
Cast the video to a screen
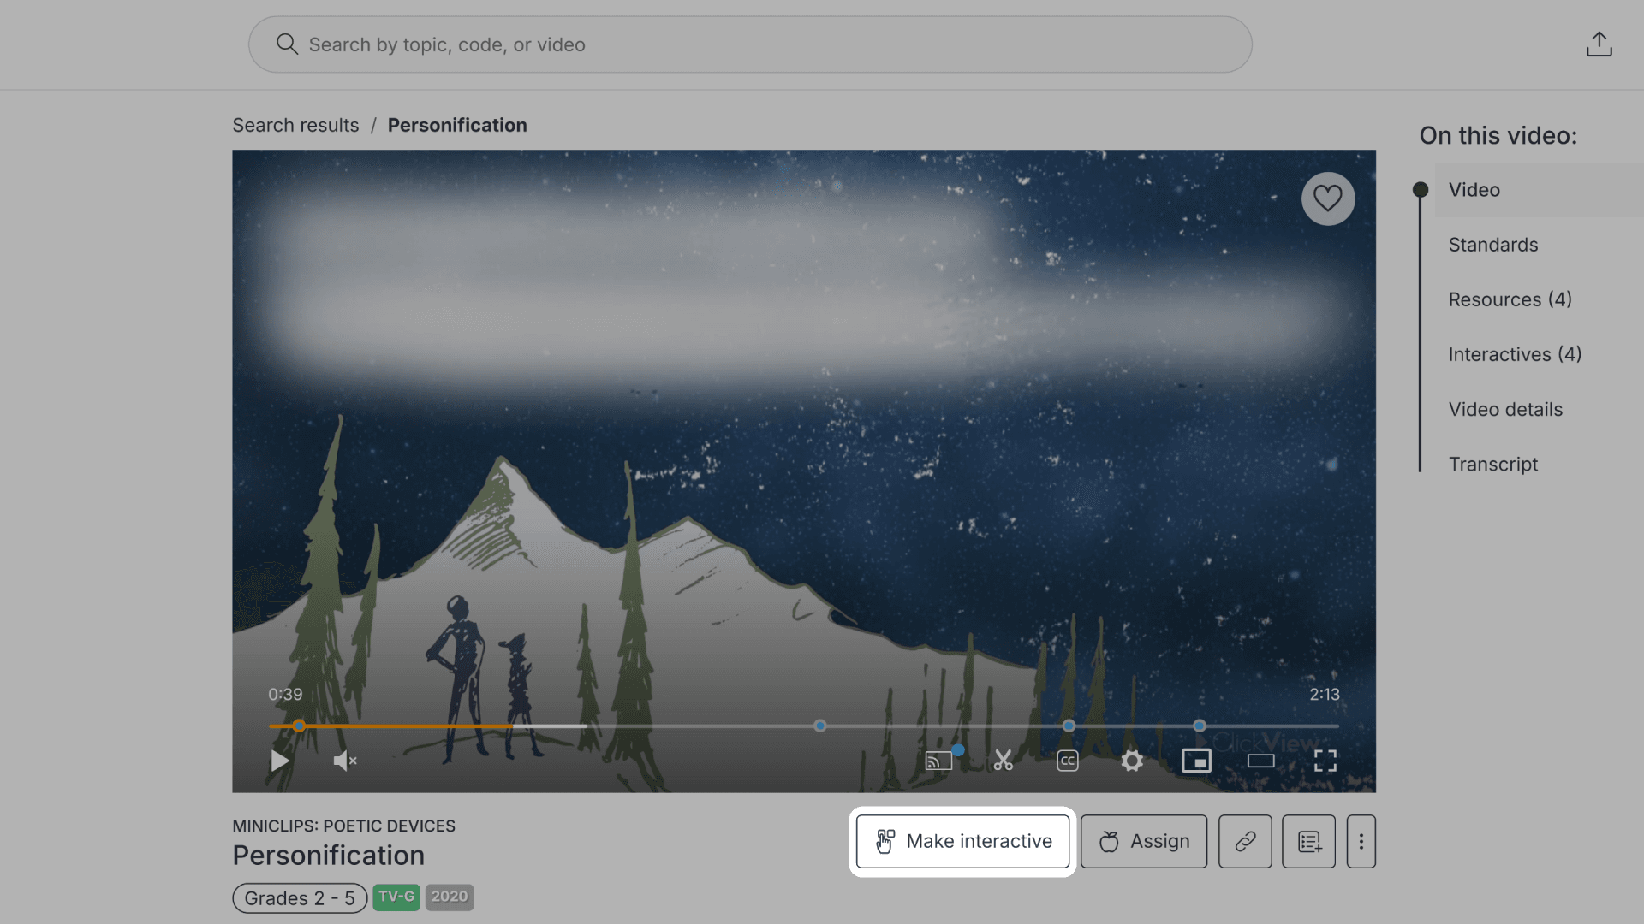point(938,761)
